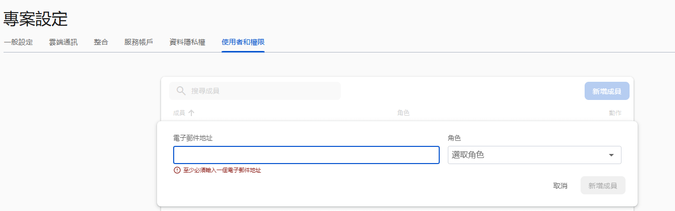675x211 pixels.
Task: Click the 角色 column header
Action: pos(403,113)
